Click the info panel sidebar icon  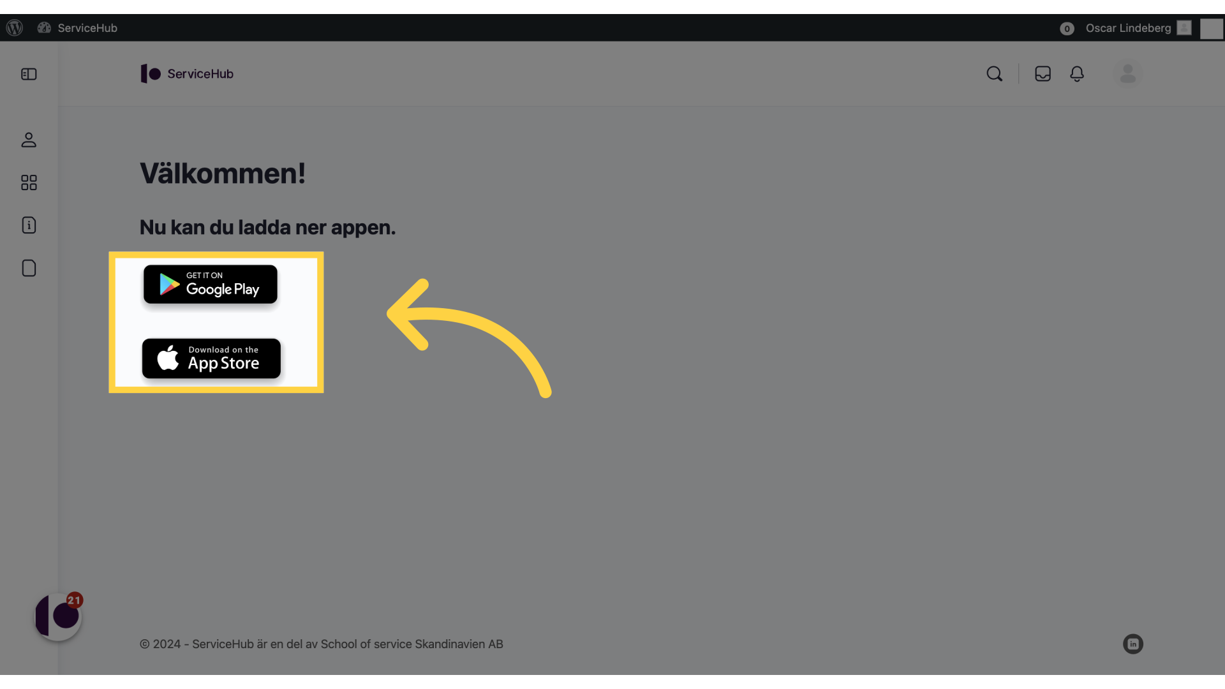coord(29,225)
